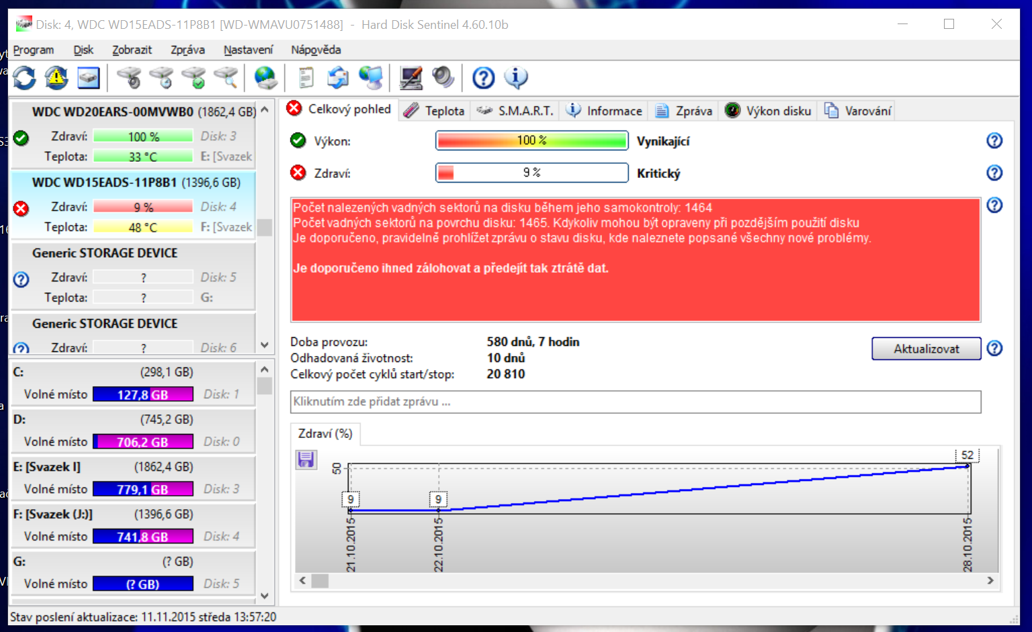Click the Výkon 100 % progress bar
Screen dimensions: 1032x632
click(x=531, y=140)
